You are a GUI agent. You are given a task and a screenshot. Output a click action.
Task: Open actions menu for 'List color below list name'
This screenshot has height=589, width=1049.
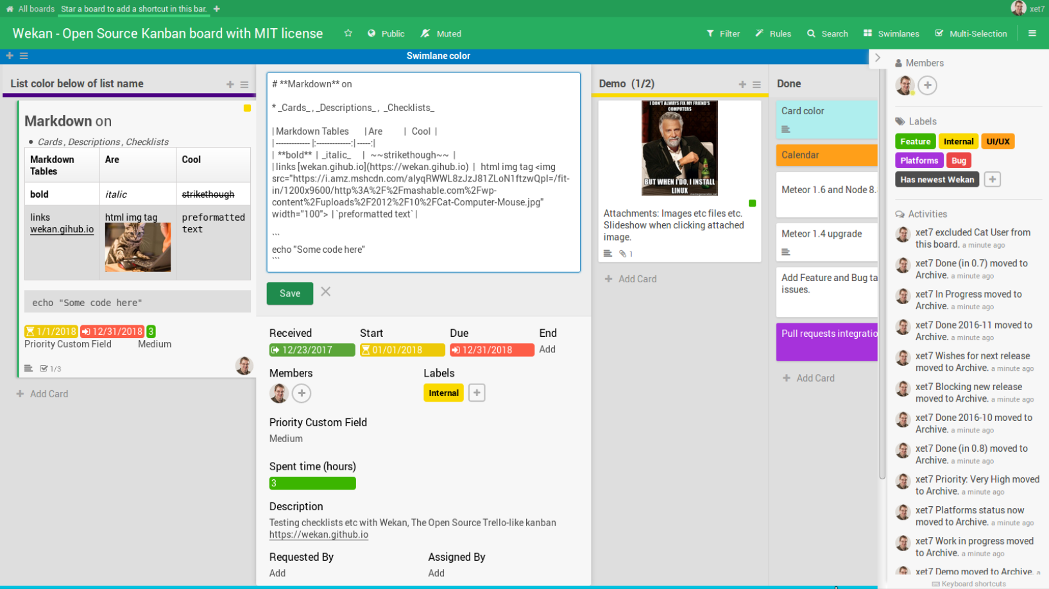click(244, 84)
